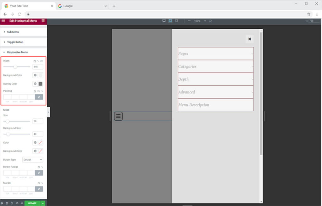Toggle linked values for Border Radius
The width and height of the screenshot is (322, 206).
click(x=39, y=173)
